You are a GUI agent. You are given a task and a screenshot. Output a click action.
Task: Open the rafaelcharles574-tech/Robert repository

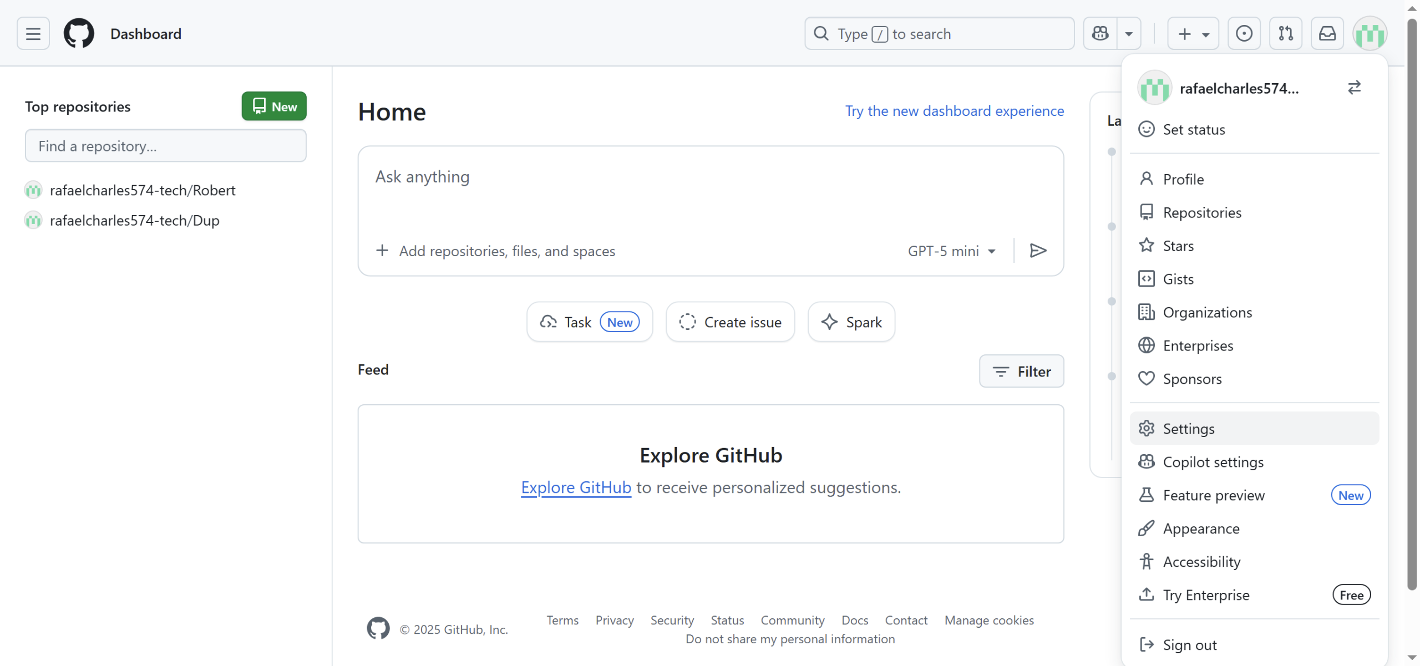[143, 190]
